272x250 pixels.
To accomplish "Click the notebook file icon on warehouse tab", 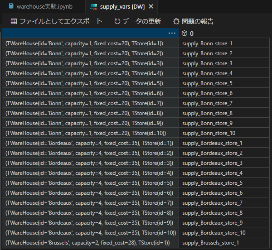I will [x=11, y=6].
